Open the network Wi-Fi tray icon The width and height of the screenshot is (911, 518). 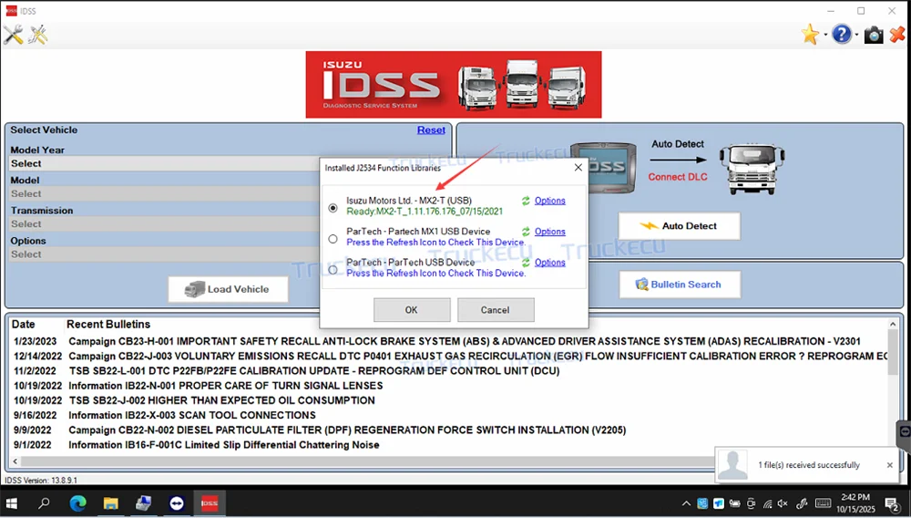[x=767, y=503]
